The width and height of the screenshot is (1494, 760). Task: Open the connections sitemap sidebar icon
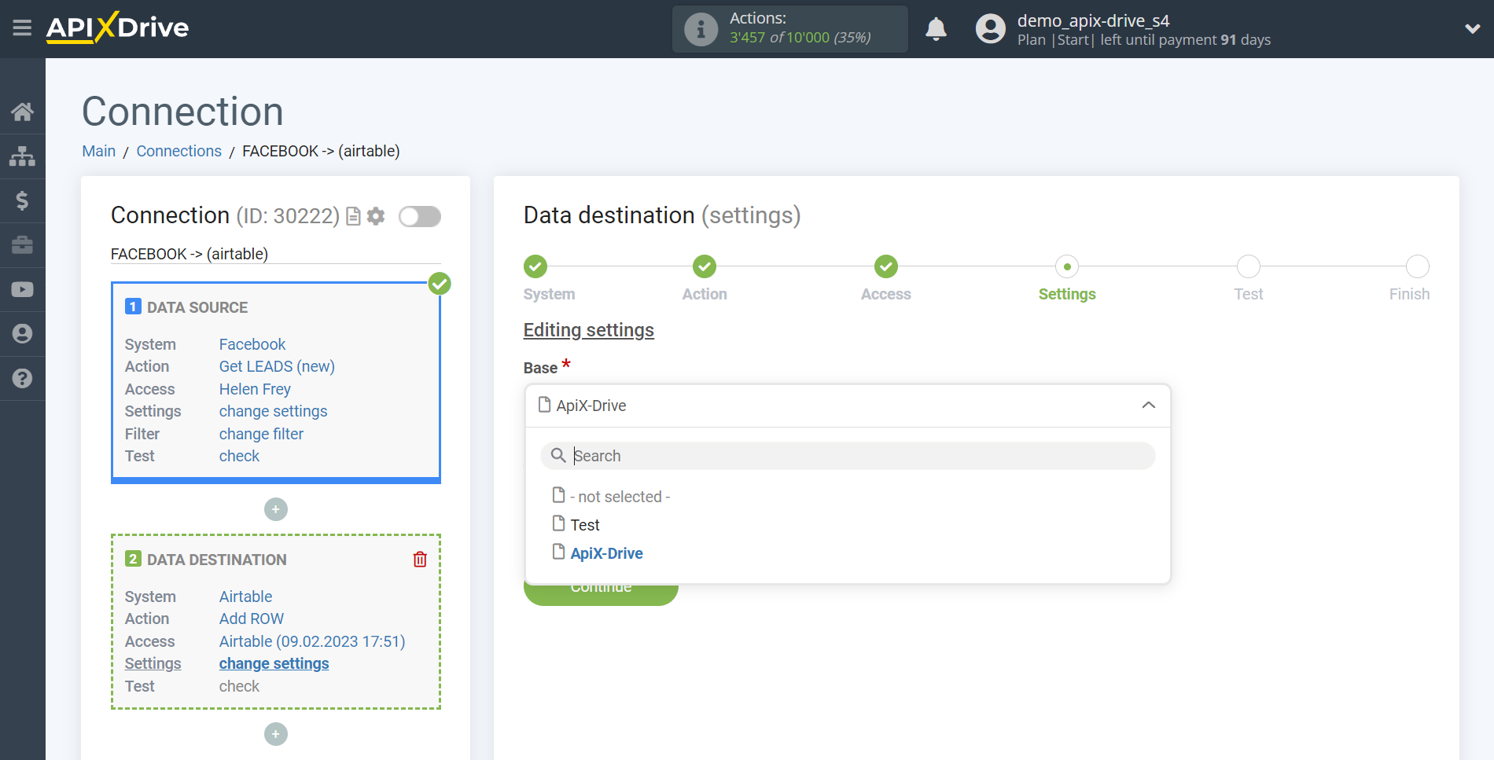click(x=22, y=156)
